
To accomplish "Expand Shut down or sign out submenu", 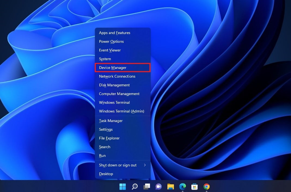I will 122,165.
